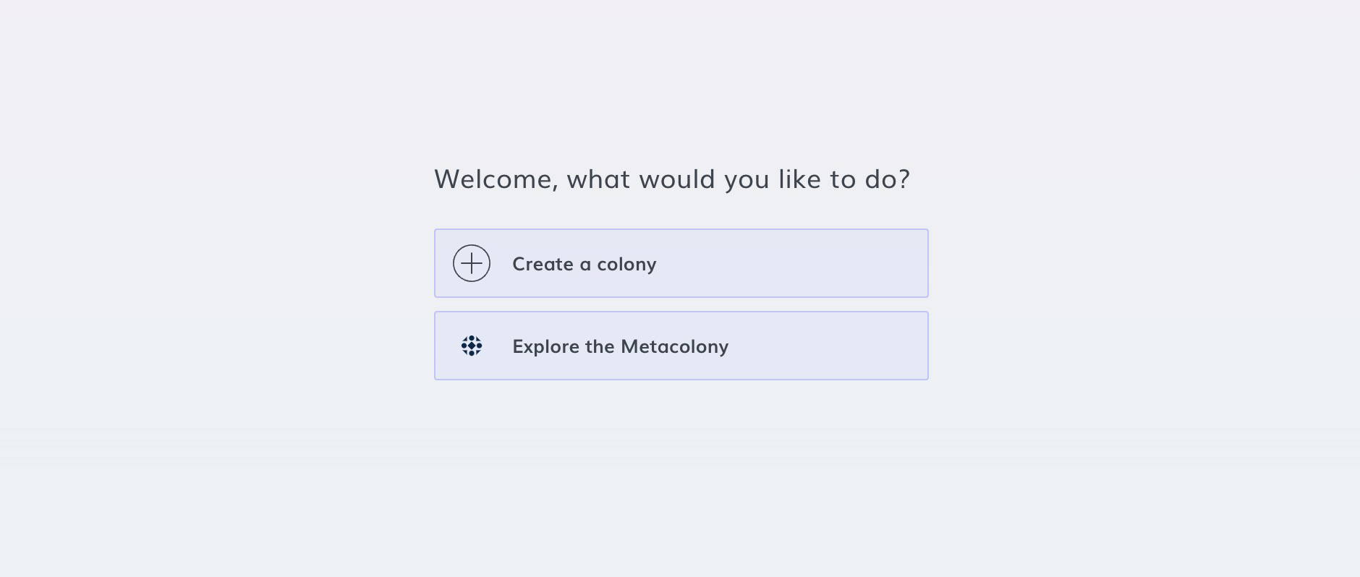Tap the circled plus sign beside Create a colony
1360x577 pixels.
[x=472, y=263]
